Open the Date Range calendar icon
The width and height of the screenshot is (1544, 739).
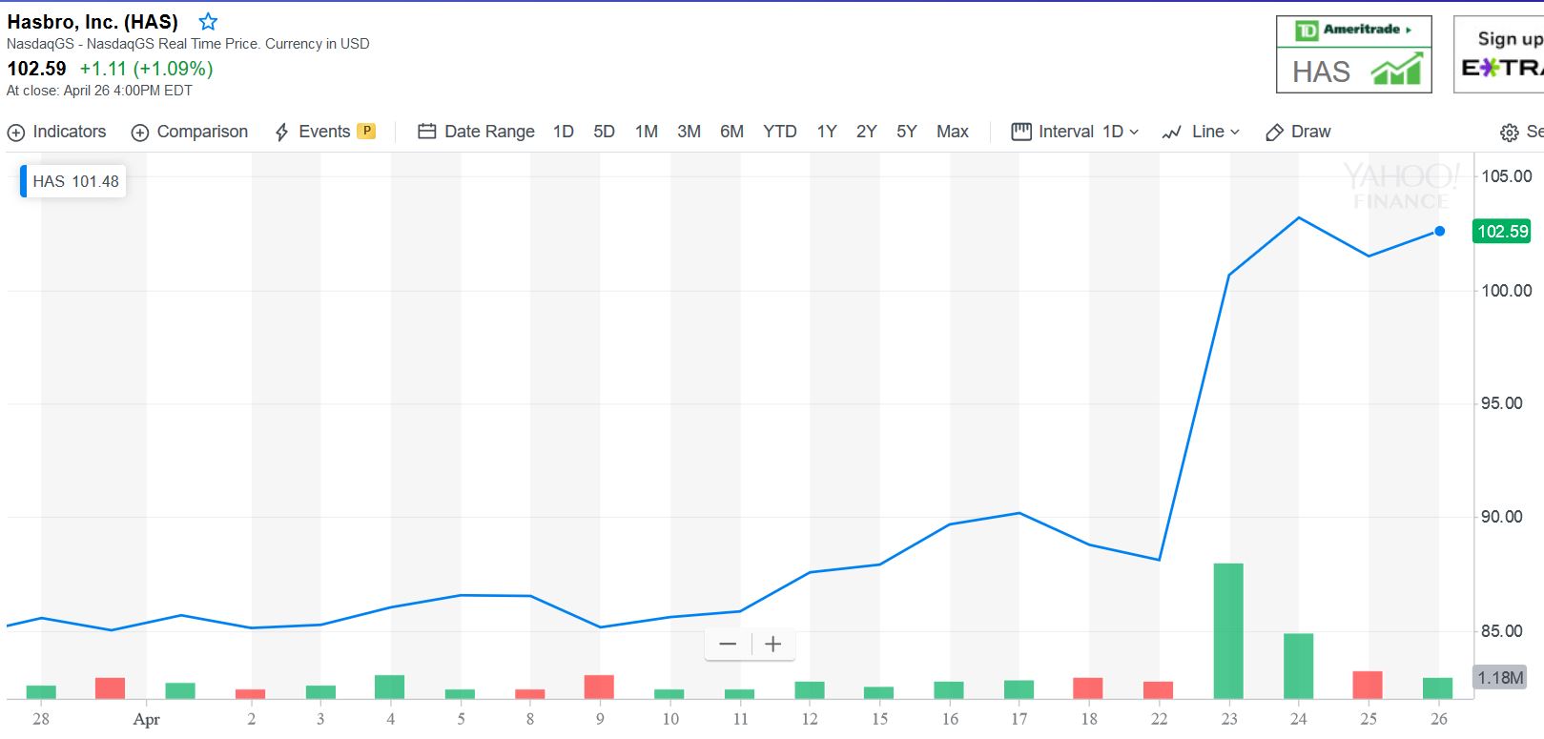tap(426, 132)
